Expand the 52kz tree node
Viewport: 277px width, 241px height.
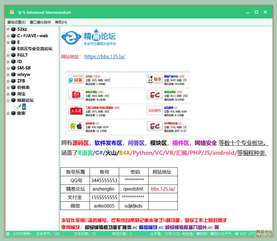click(x=8, y=29)
